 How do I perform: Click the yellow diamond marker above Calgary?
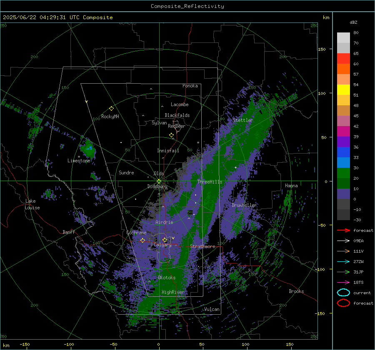point(165,240)
